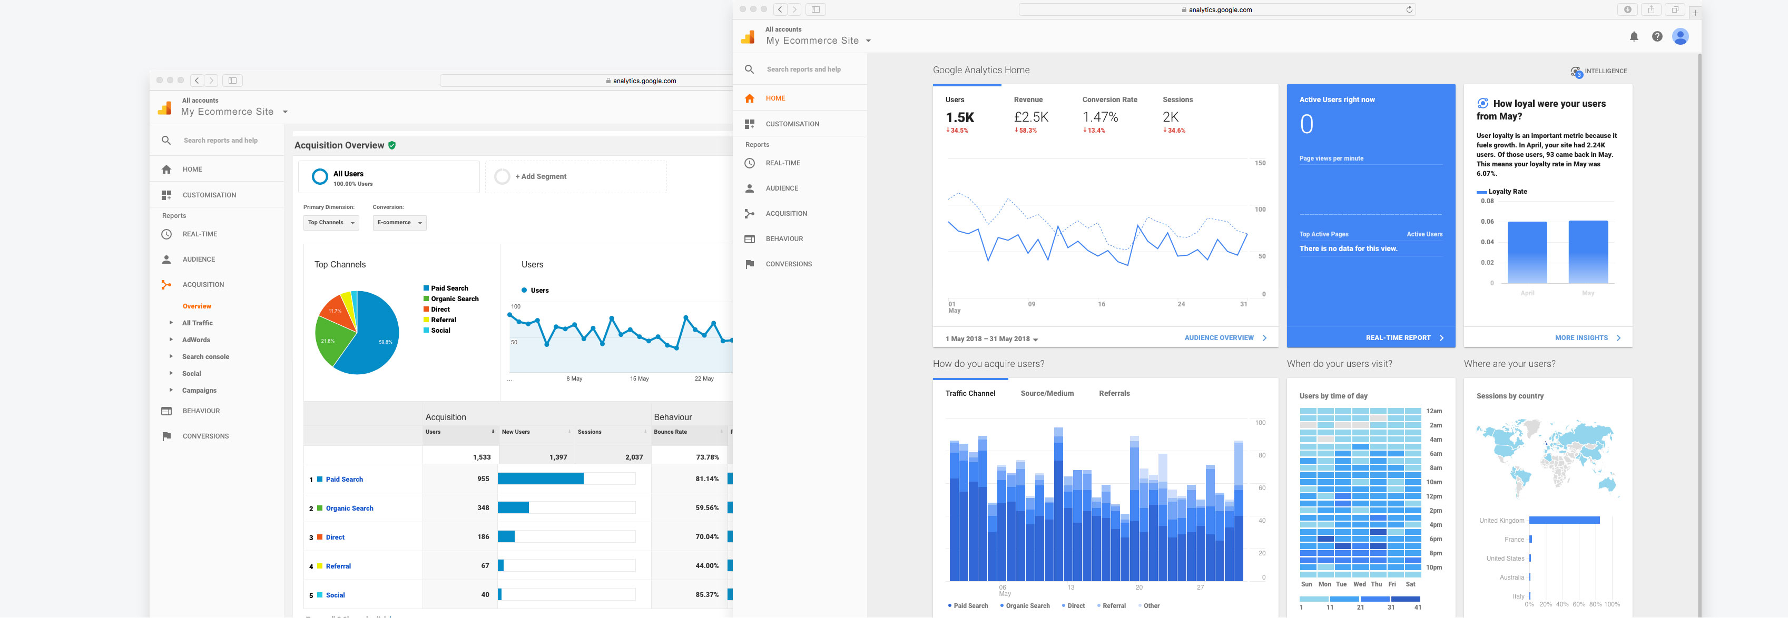Open the Real-Time Report link

pos(1404,338)
